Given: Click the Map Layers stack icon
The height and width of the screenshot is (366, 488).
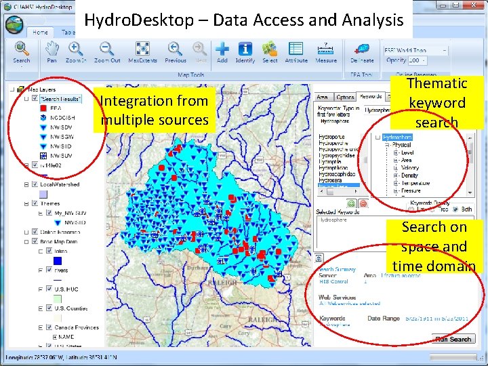Looking at the screenshot, I should [x=20, y=89].
